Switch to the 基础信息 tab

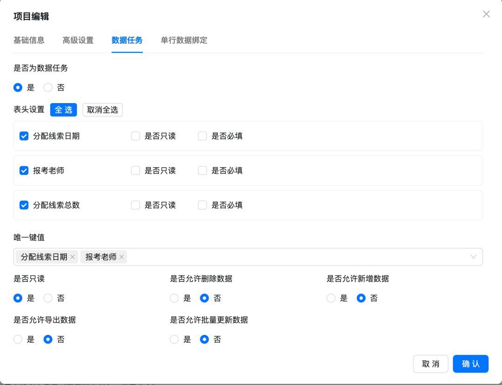click(29, 40)
